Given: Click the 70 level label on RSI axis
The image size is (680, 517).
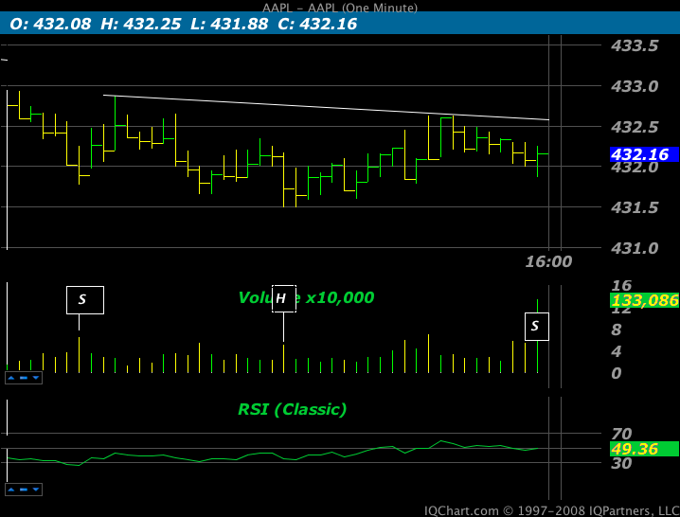Looking at the screenshot, I should tap(621, 434).
